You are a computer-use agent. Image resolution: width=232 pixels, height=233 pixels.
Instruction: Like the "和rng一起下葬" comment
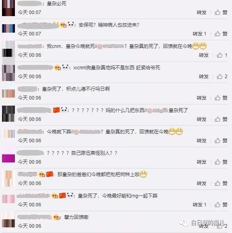click(x=221, y=205)
